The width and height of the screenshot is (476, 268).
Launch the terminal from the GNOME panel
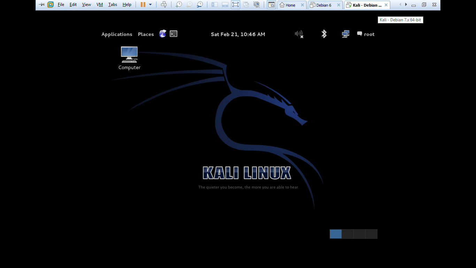pyautogui.click(x=173, y=34)
